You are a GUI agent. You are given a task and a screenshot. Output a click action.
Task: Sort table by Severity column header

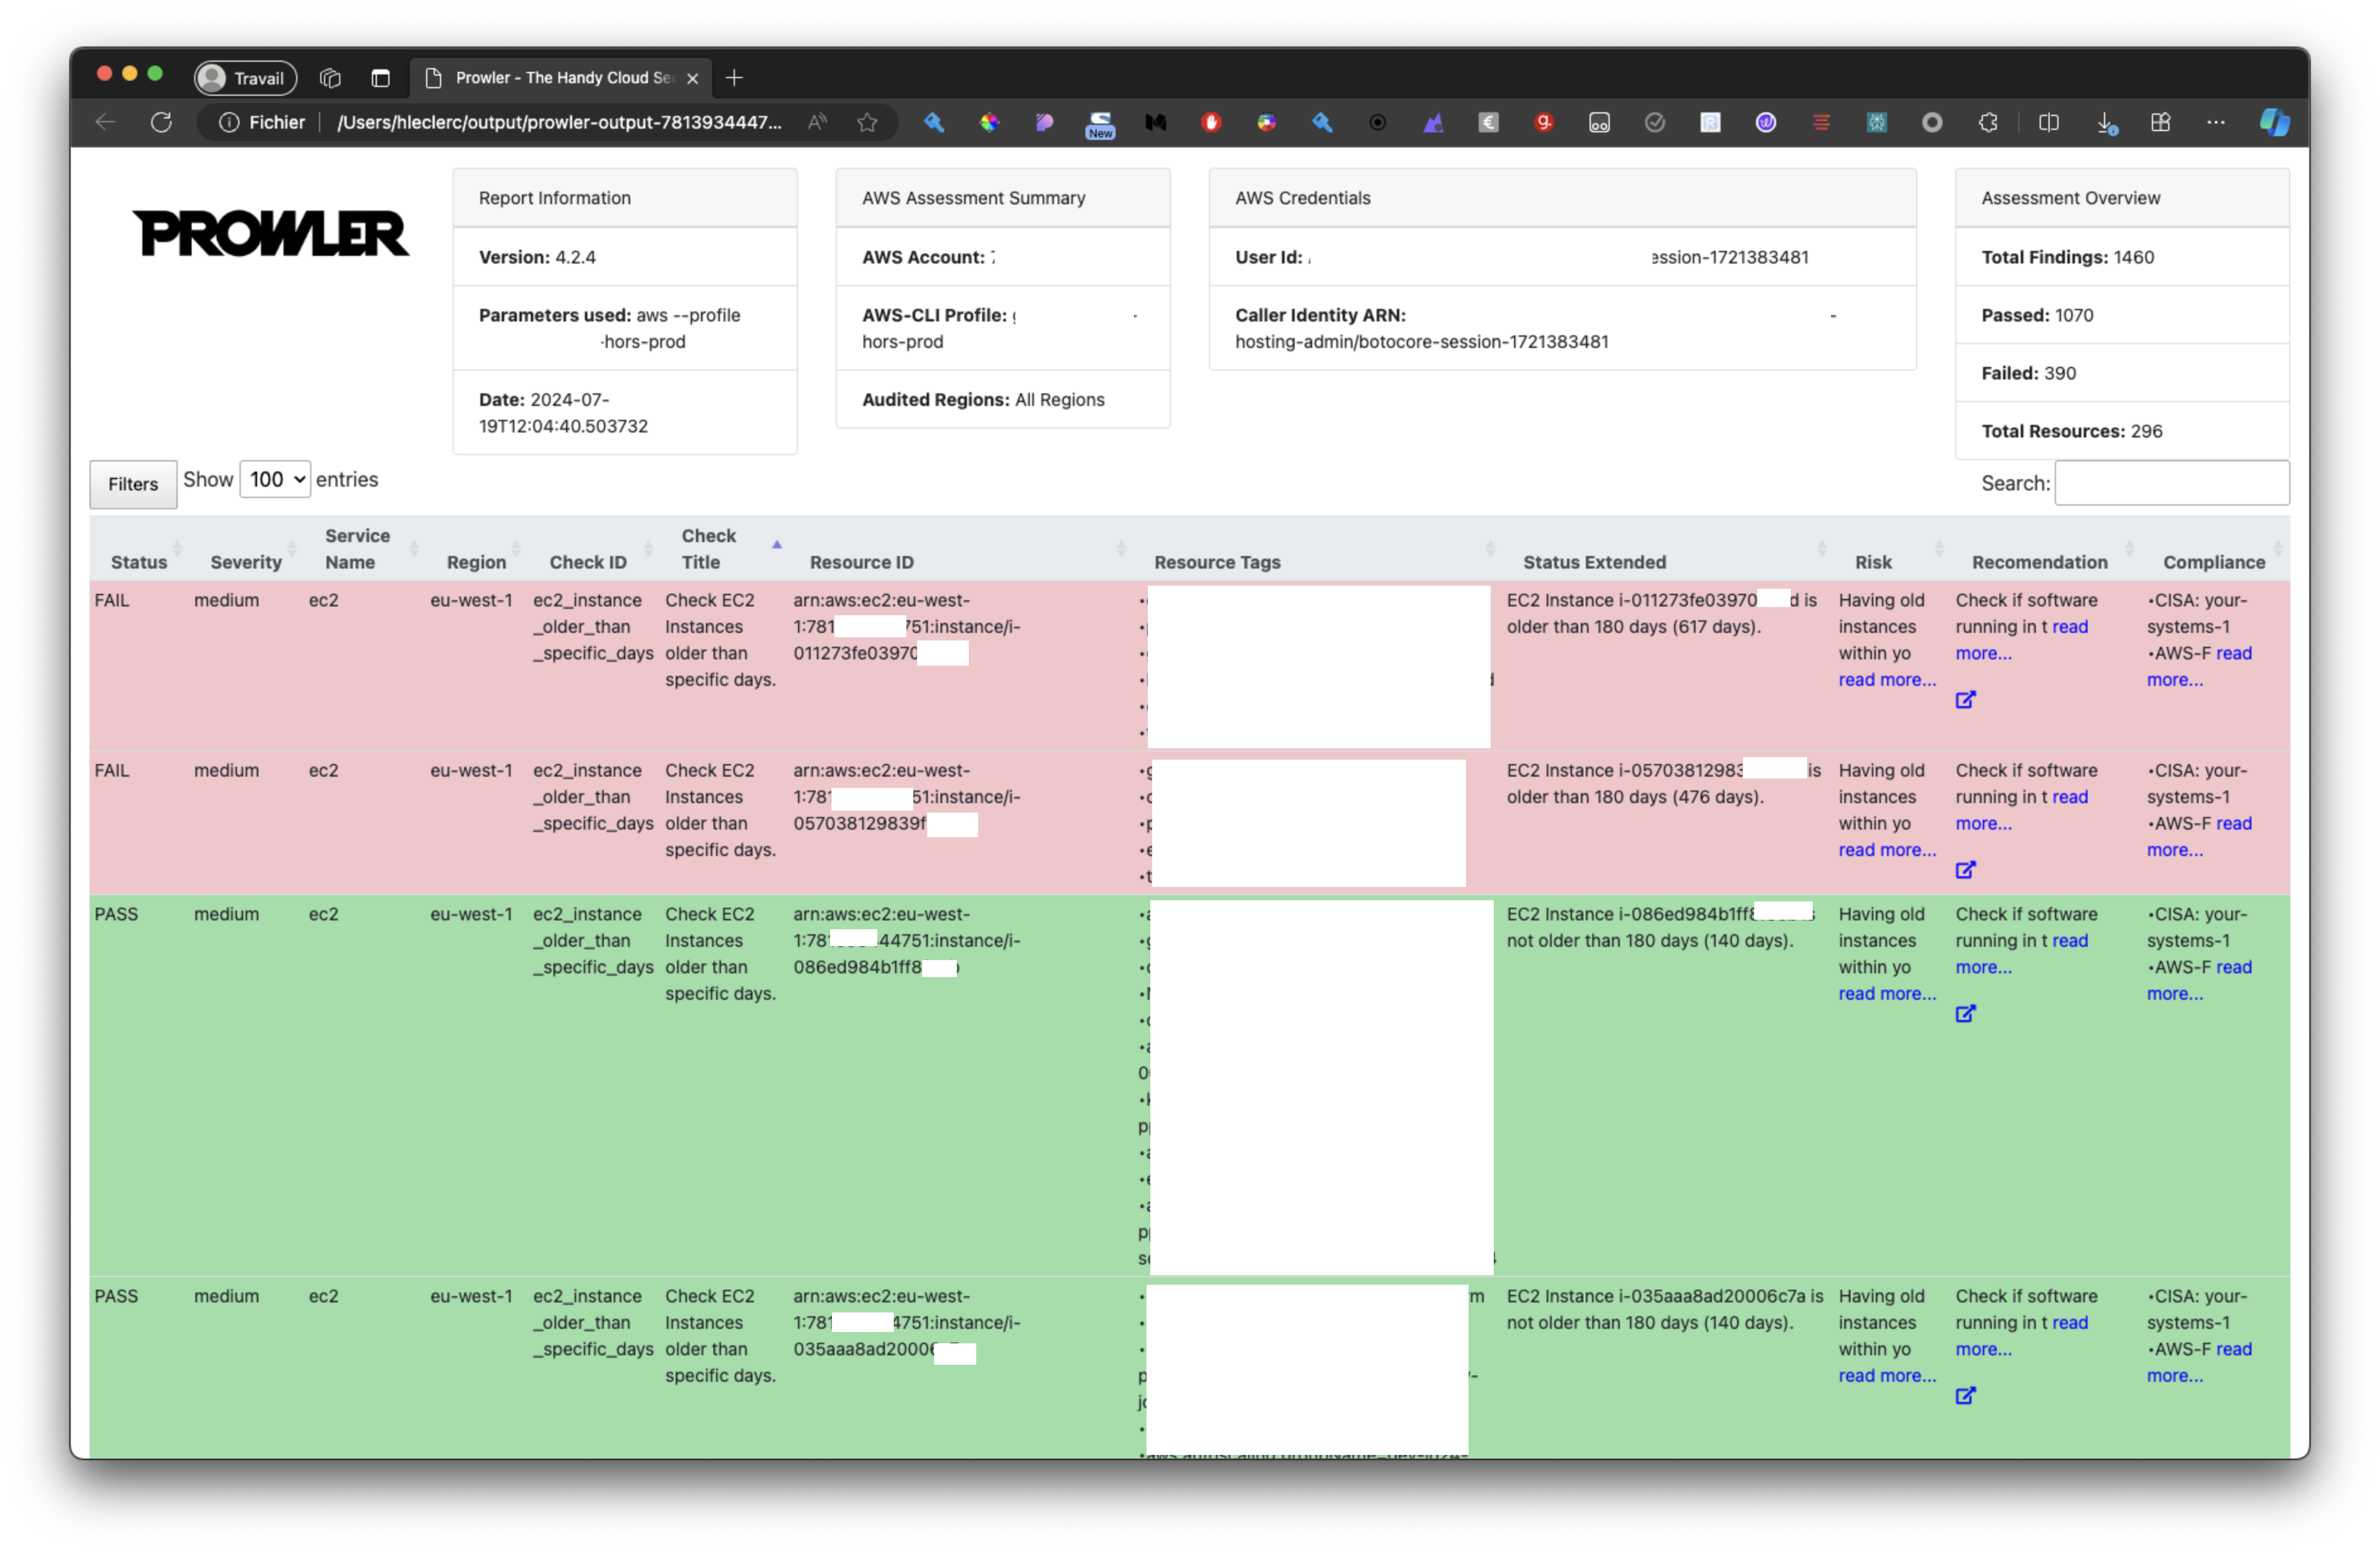coord(246,562)
